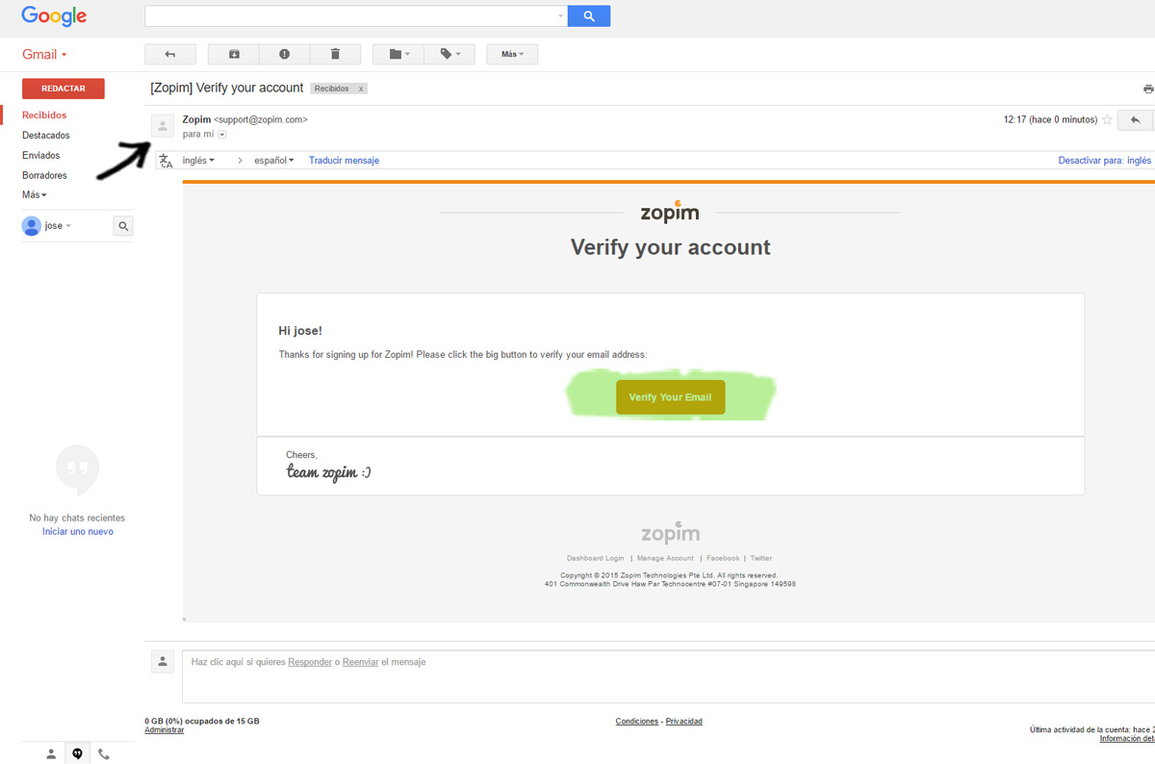
Task: Star the Zopim message
Action: coord(1107,120)
